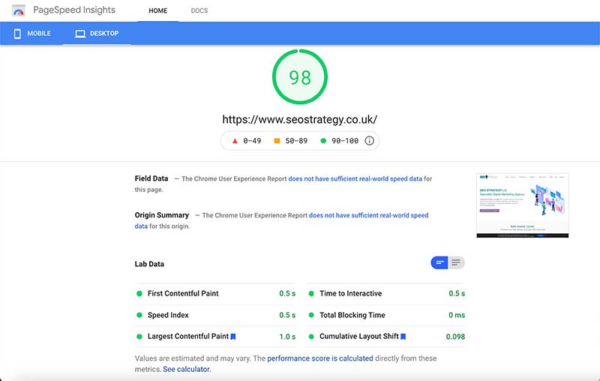The width and height of the screenshot is (600, 381).
Task: Click the red triangle 0-49 legend icon
Action: (x=235, y=141)
